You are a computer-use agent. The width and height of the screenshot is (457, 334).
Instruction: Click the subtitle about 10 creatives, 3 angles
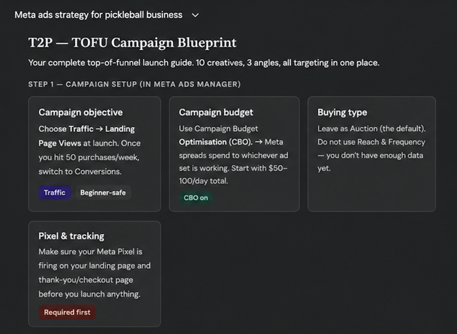(204, 63)
